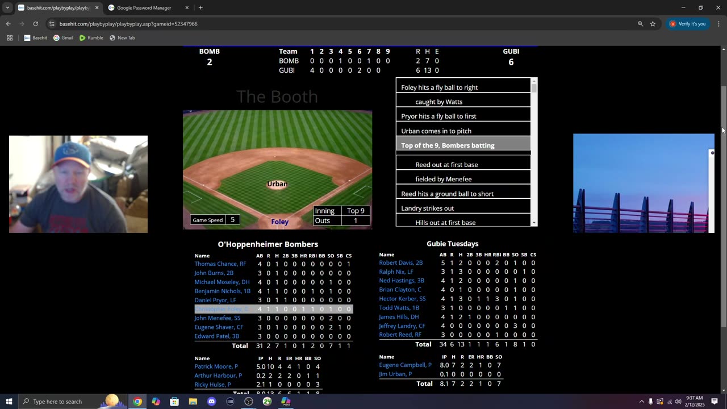Image resolution: width=727 pixels, height=409 pixels.
Task: Open John Menefee, SS player link
Action: click(x=218, y=318)
